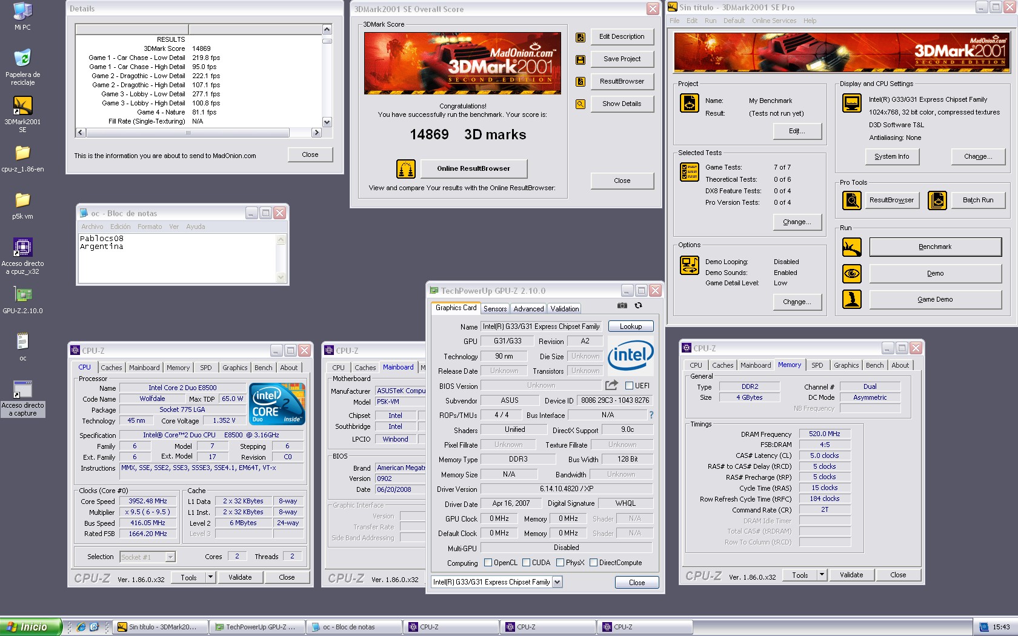Click Validate button in left CPU-Z window
Viewport: 1018px width, 636px height.
point(240,577)
